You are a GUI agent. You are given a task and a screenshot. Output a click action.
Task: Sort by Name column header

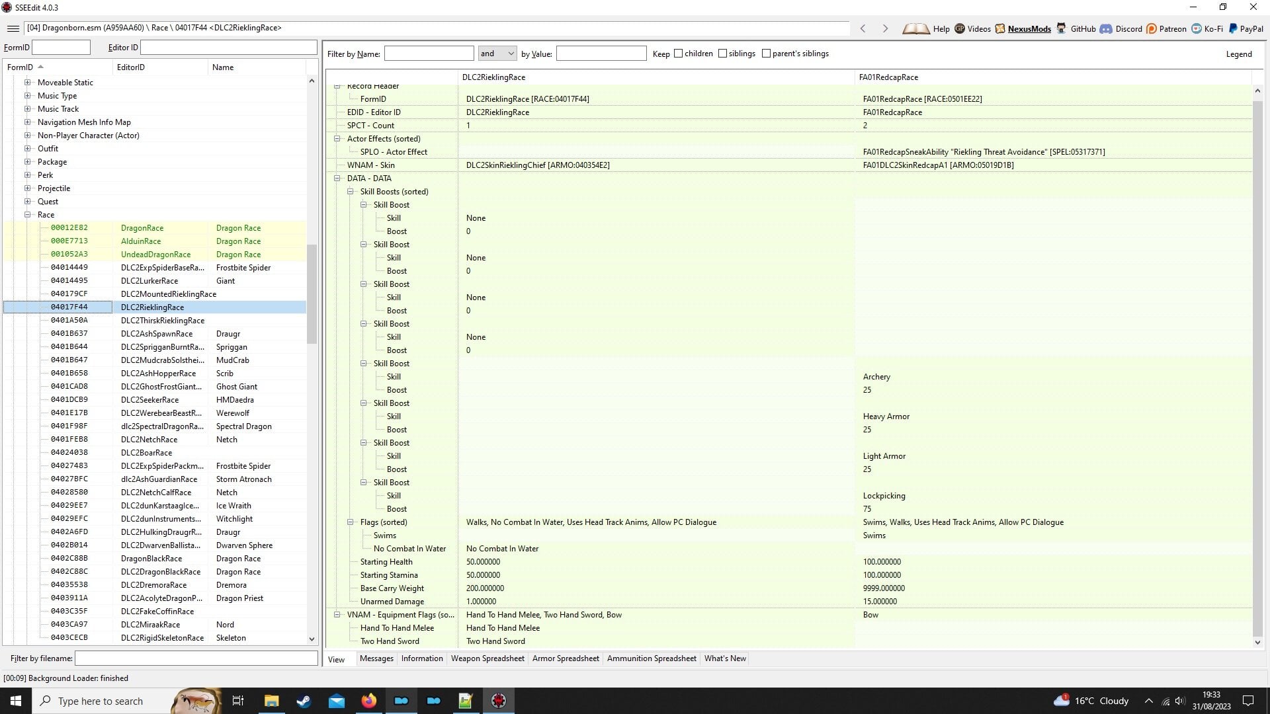[x=257, y=67]
